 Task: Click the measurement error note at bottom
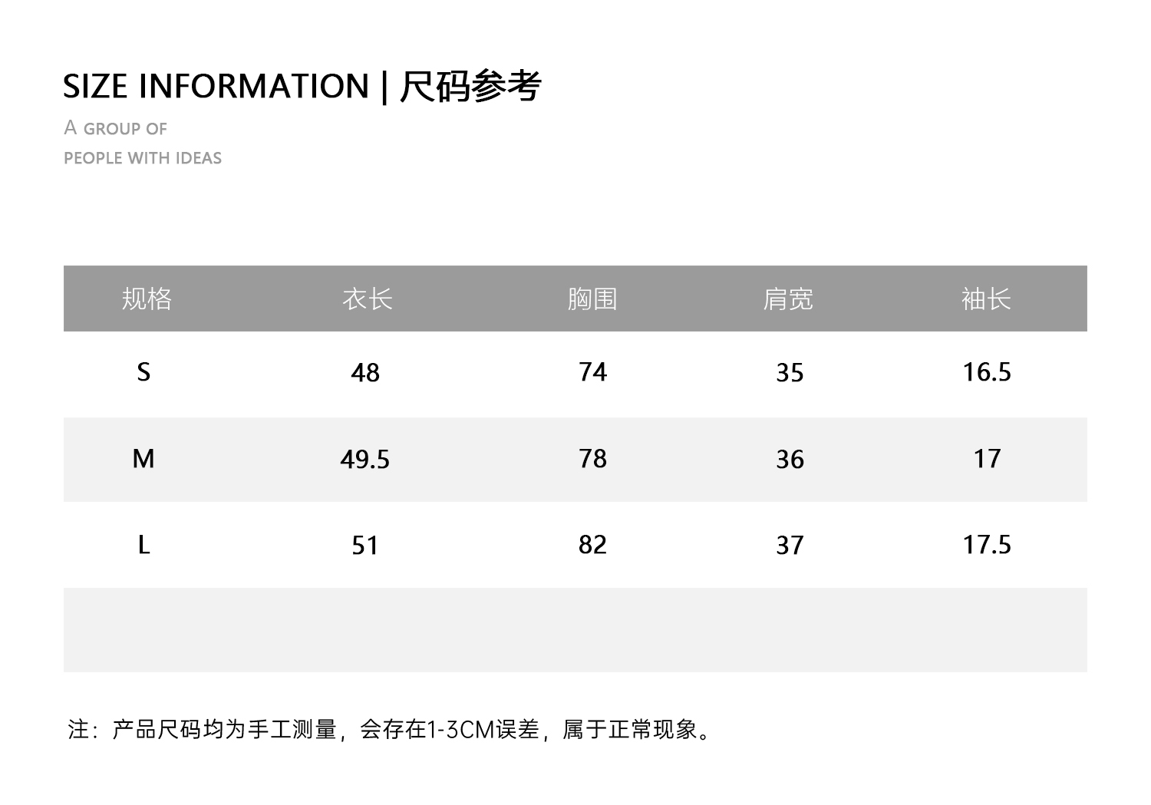point(391,729)
